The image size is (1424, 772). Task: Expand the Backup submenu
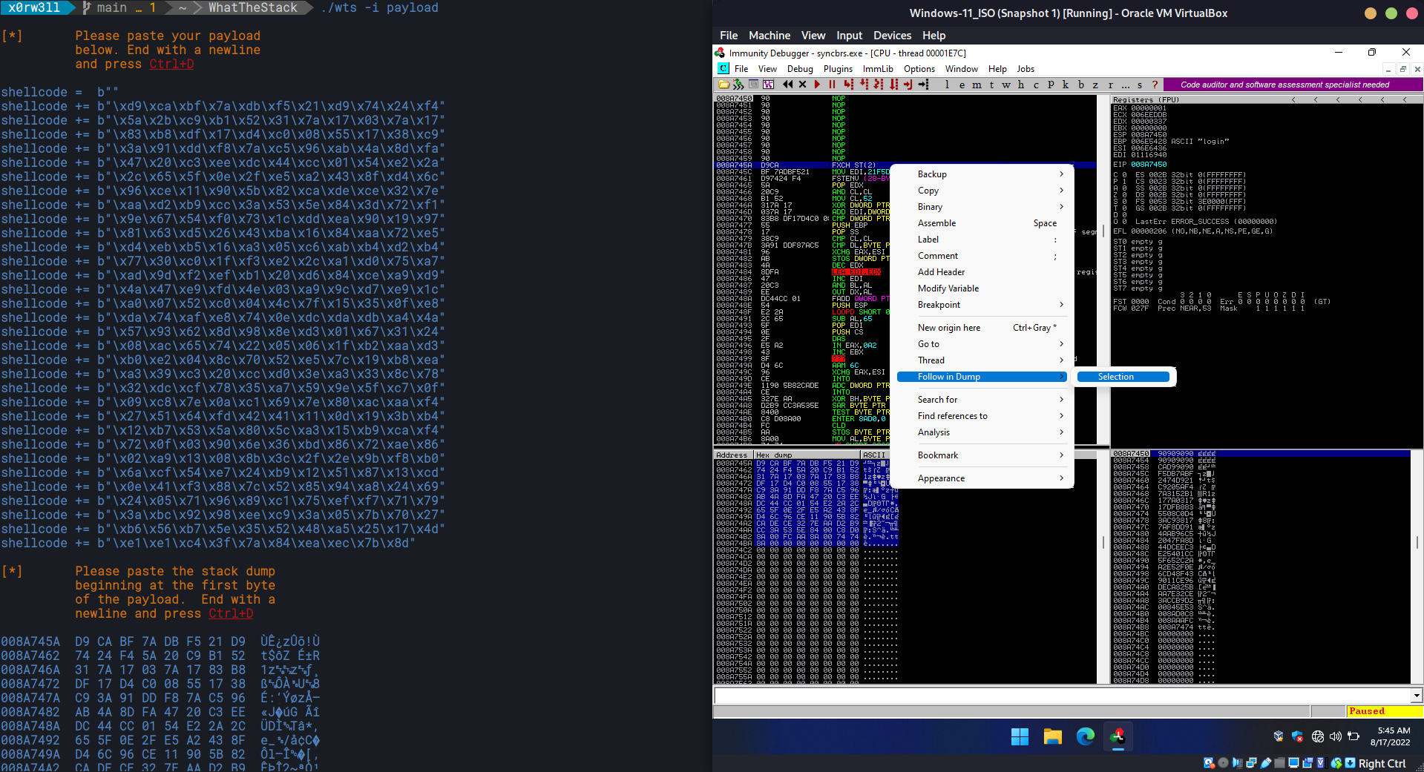pyautogui.click(x=982, y=174)
